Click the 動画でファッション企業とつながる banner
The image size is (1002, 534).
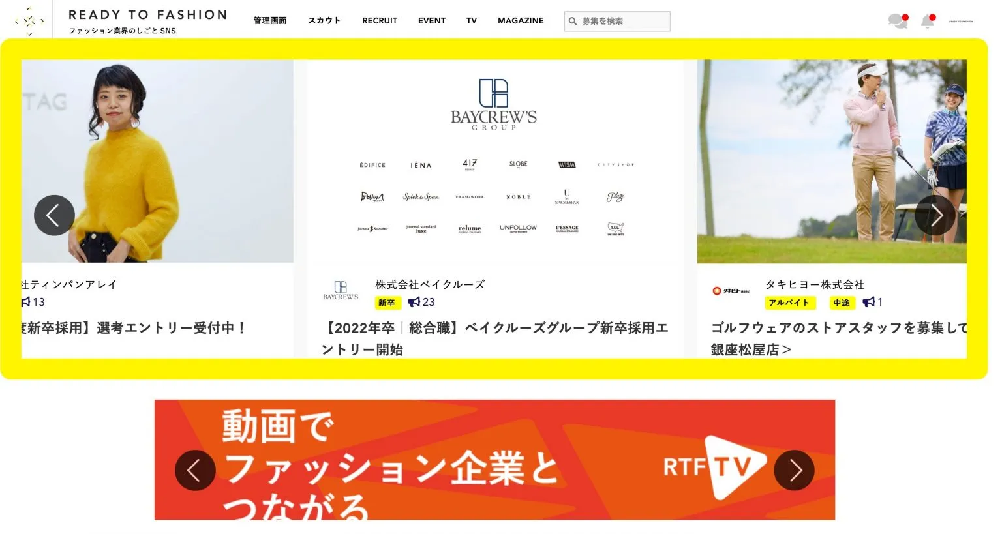(494, 460)
